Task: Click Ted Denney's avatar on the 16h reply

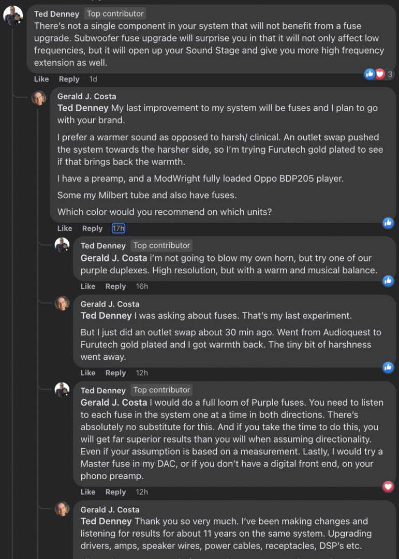Action: tap(62, 245)
